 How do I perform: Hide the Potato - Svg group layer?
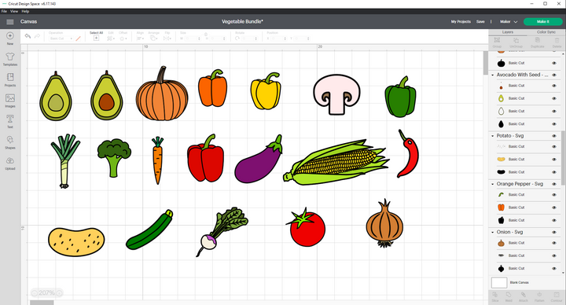554,136
